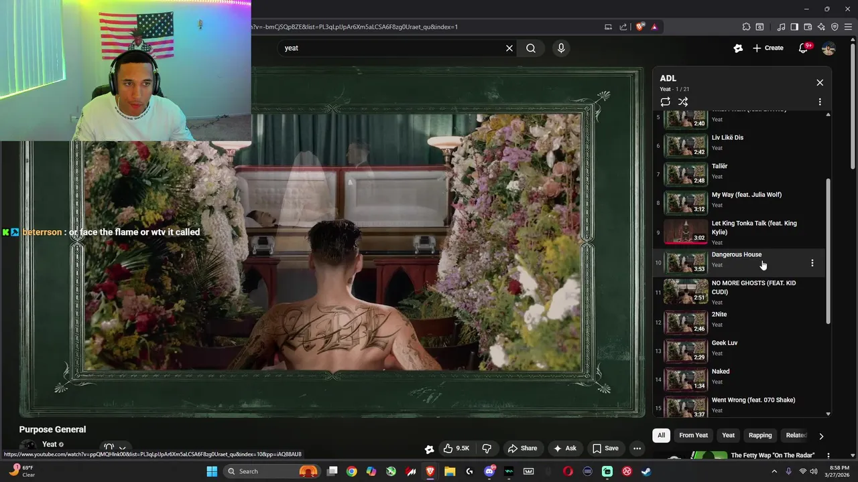Open the Brave Wallet icon
Viewport: 858px width, 482px height.
pyautogui.click(x=808, y=27)
